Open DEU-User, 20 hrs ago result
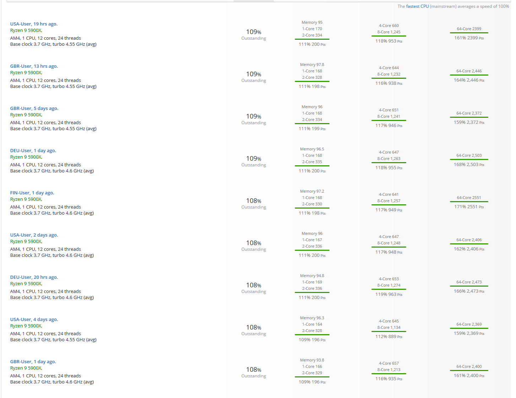 pyautogui.click(x=34, y=277)
